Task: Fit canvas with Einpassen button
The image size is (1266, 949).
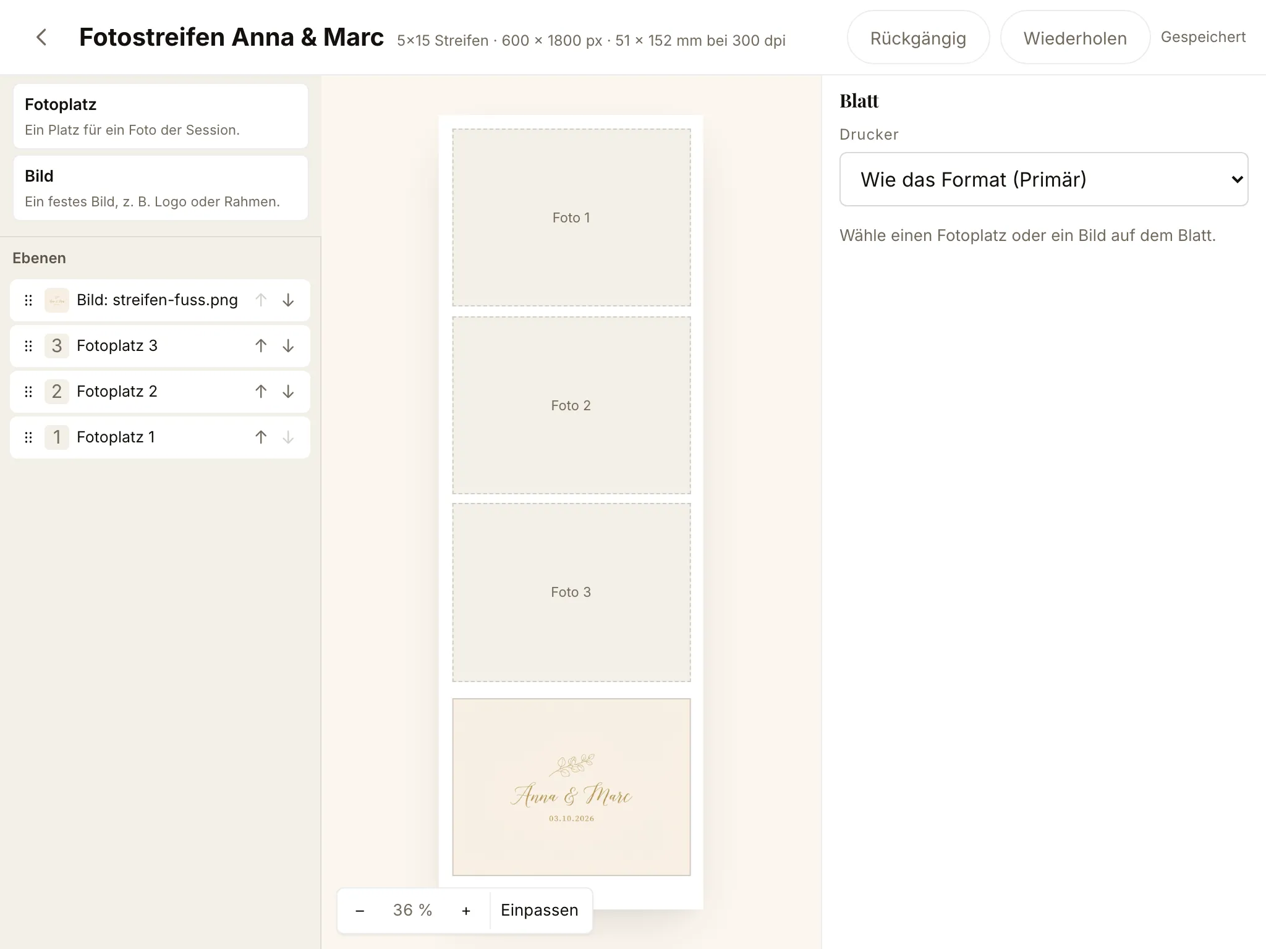Action: click(x=540, y=911)
